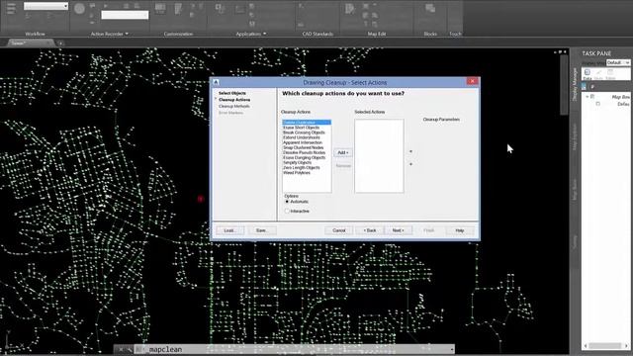633x356 pixels.
Task: Click the command line close X icon
Action: pos(121,349)
